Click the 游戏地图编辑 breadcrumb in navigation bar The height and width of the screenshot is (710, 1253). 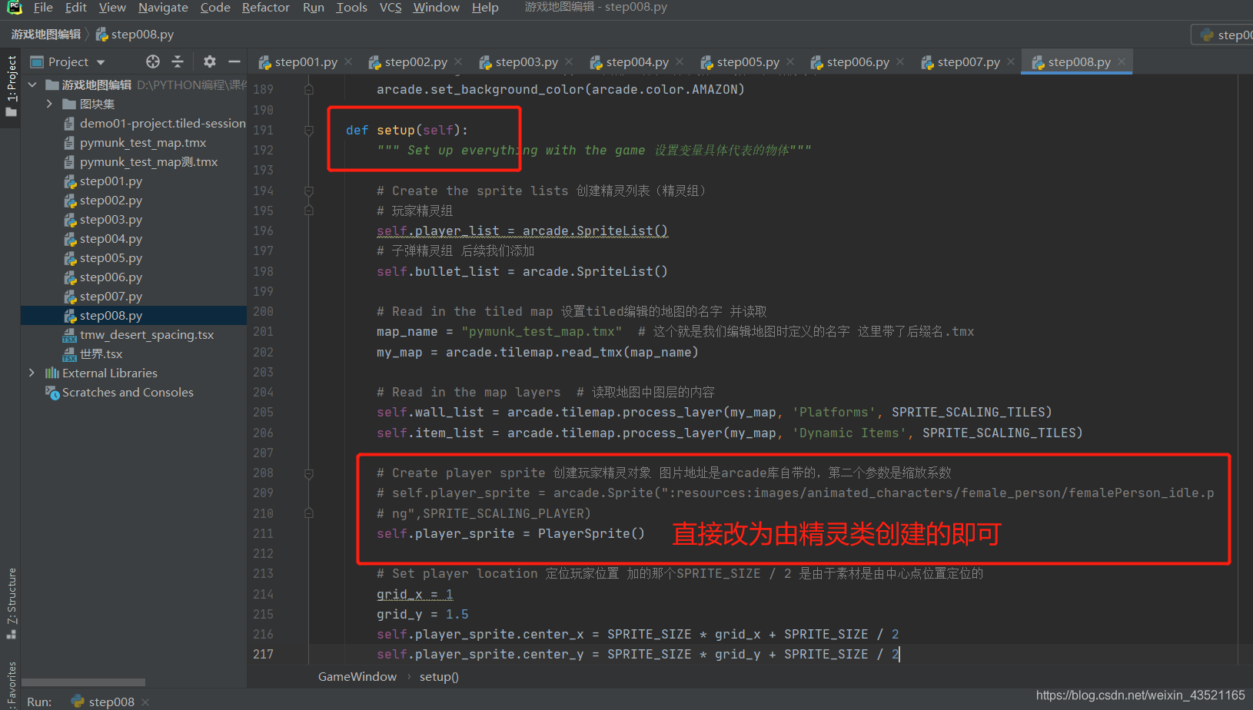click(x=45, y=35)
